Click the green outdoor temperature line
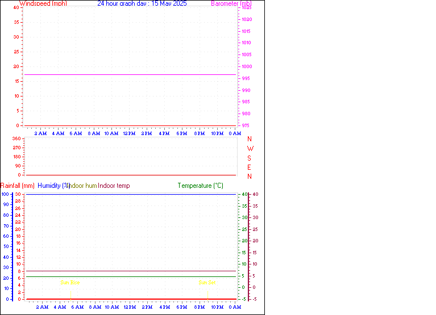 (131, 277)
